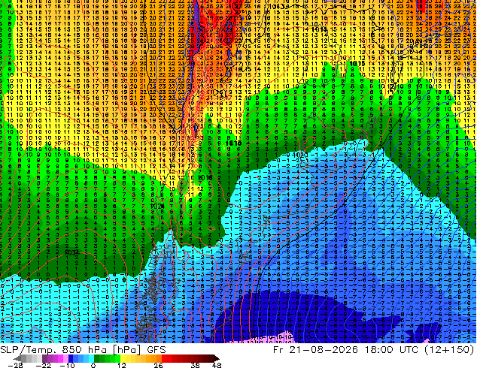Click the "-28" legend label
Viewport: 477px width, 368px height.
[x=15, y=365]
